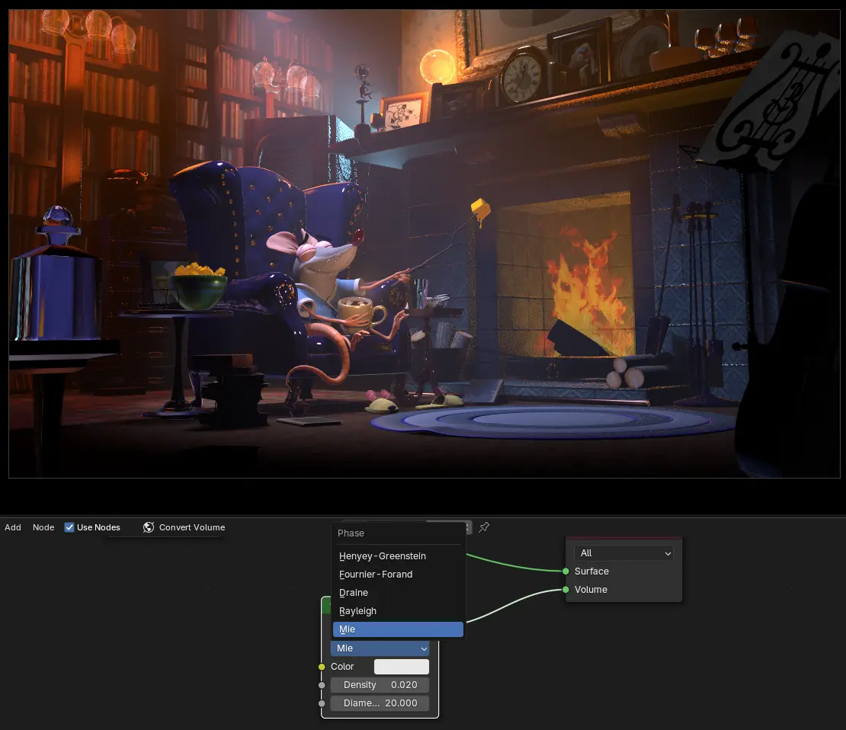
Task: Open the All target dropdown on output node
Action: 623,553
